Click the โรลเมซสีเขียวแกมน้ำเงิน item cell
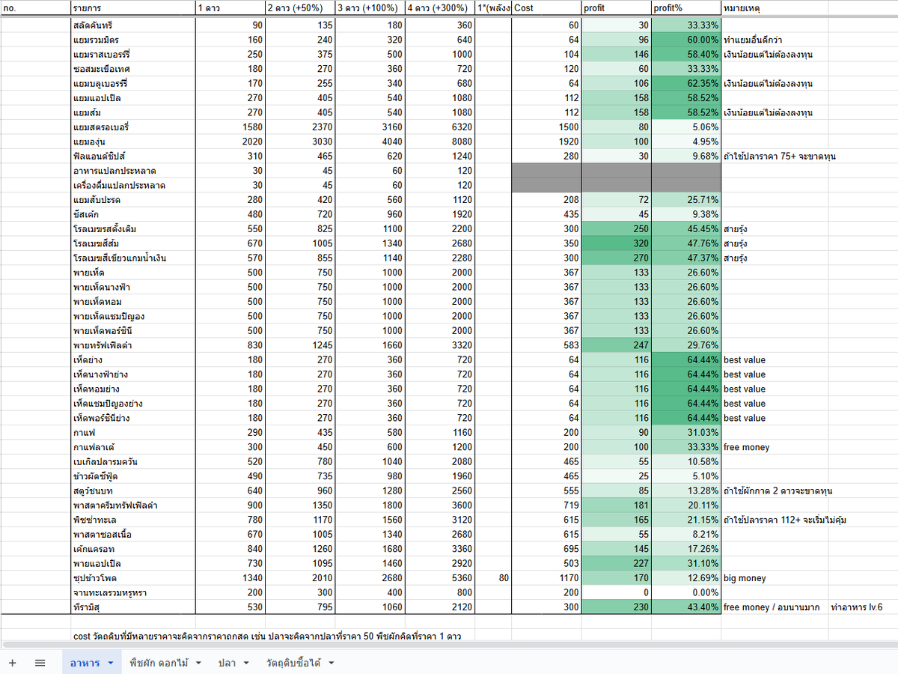This screenshot has height=674, width=898. [x=133, y=258]
